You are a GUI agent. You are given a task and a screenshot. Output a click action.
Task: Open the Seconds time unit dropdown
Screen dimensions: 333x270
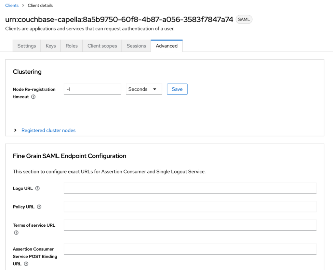[144, 89]
